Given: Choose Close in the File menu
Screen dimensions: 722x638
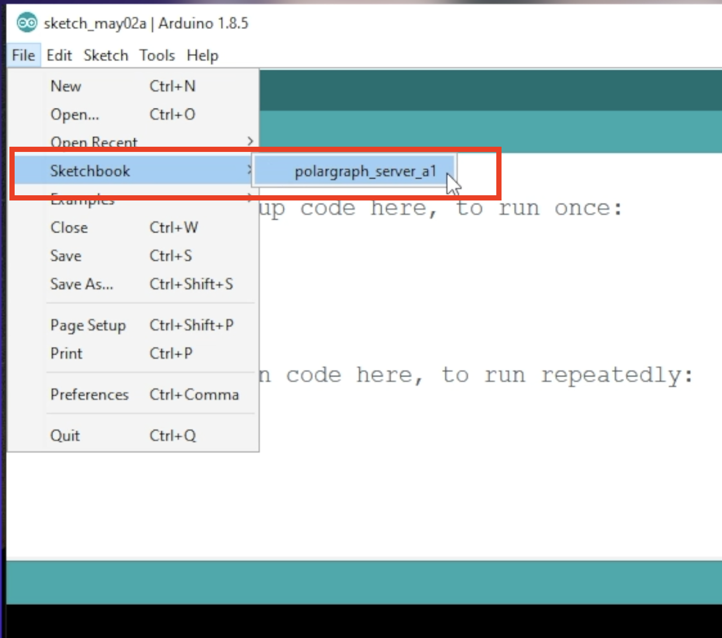Looking at the screenshot, I should pyautogui.click(x=134, y=228).
